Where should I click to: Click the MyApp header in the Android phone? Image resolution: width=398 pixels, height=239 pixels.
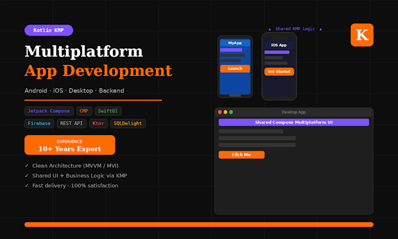[235, 43]
